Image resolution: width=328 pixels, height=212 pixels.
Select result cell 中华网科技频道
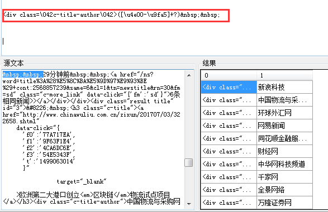pyautogui.click(x=285, y=164)
